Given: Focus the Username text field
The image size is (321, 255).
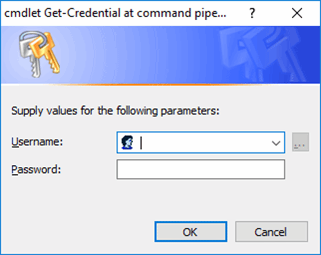Looking at the screenshot, I should point(202,143).
